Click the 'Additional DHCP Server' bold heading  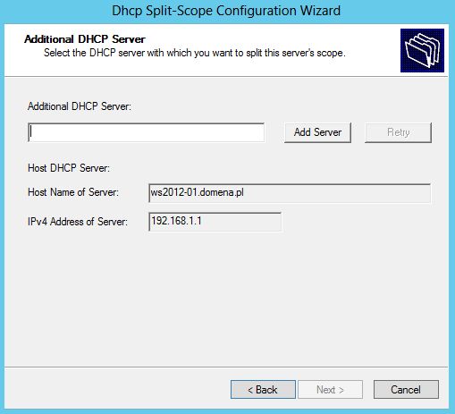click(x=85, y=39)
